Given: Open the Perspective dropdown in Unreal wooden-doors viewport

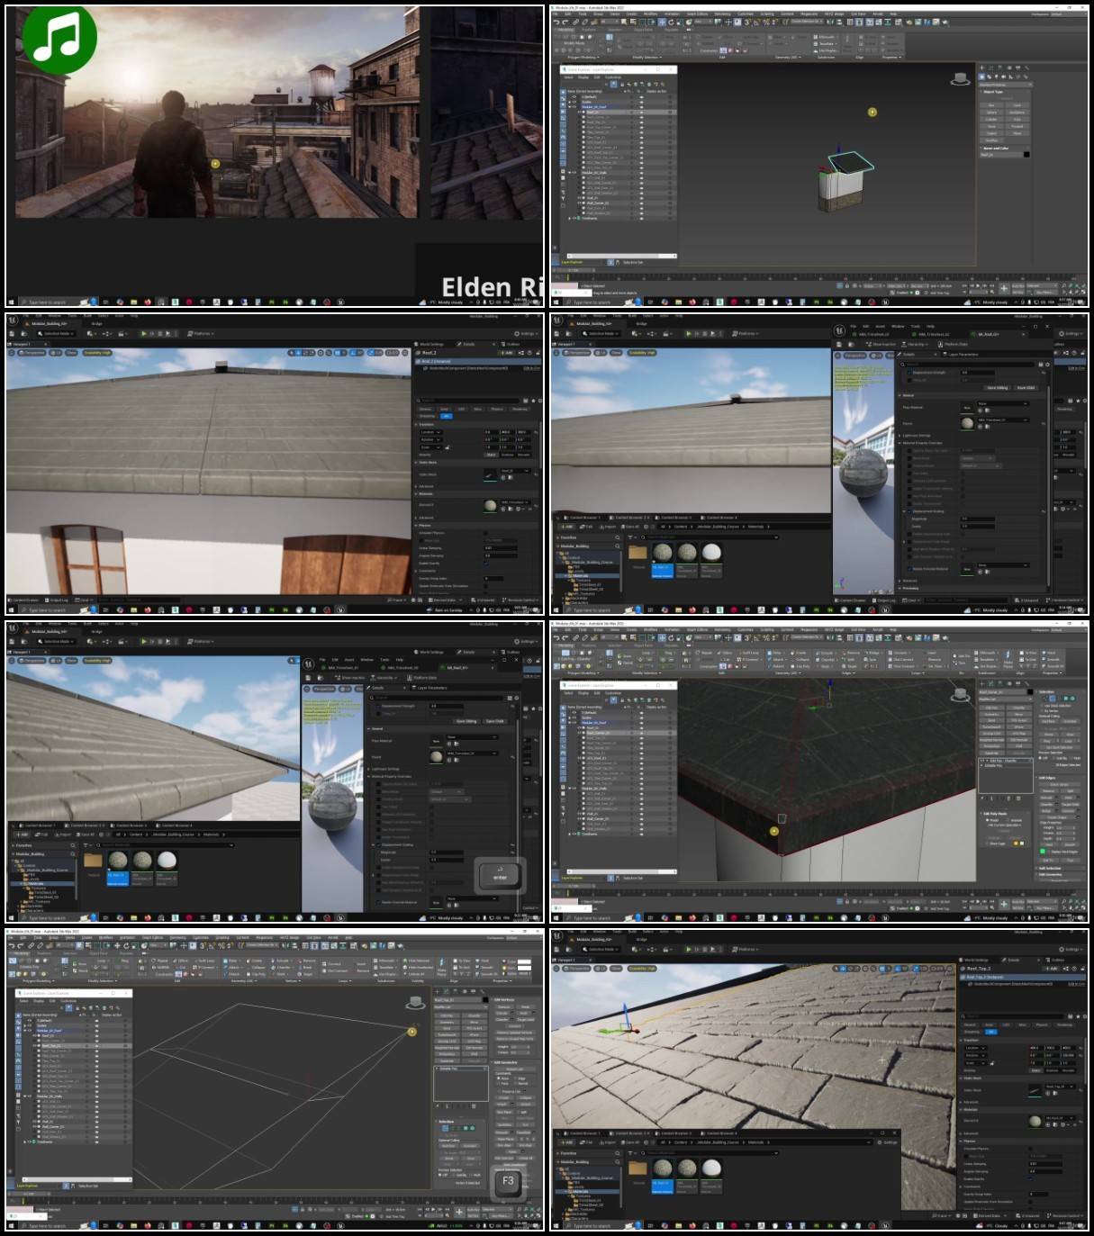Looking at the screenshot, I should [x=32, y=353].
